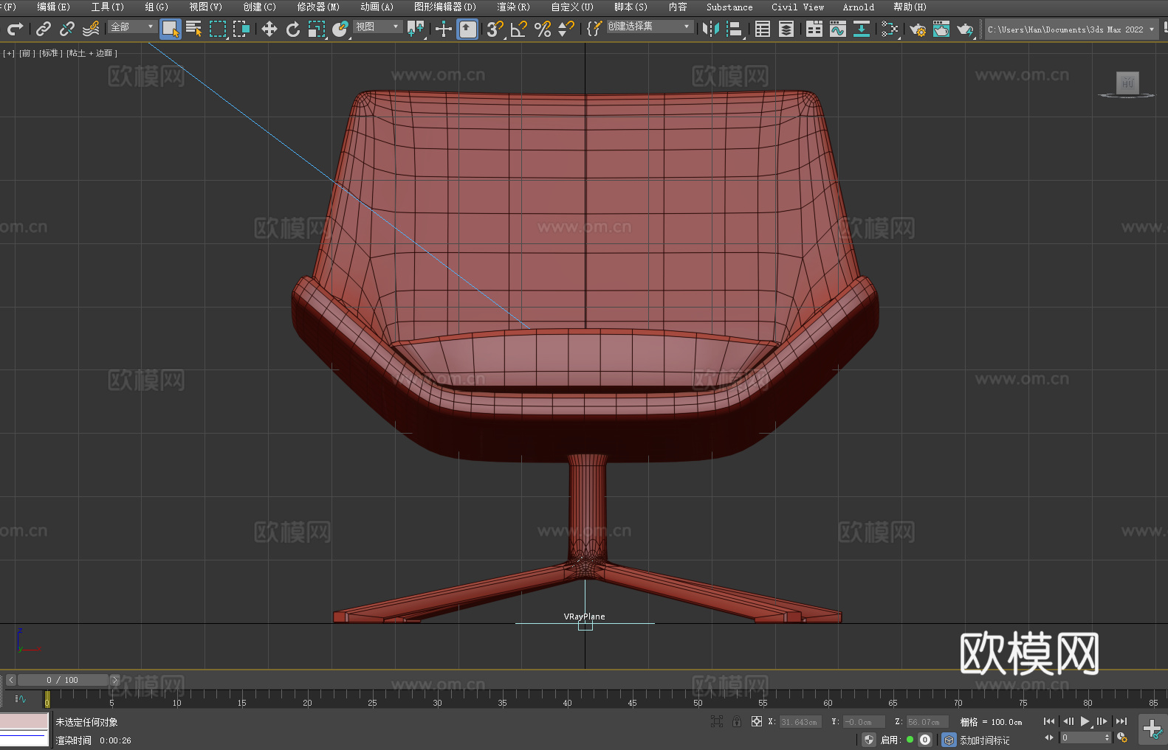Click the X coordinate input field
The width and height of the screenshot is (1168, 750).
800,722
